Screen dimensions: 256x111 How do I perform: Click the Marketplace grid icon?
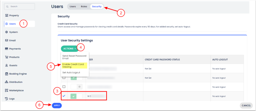point(7,90)
